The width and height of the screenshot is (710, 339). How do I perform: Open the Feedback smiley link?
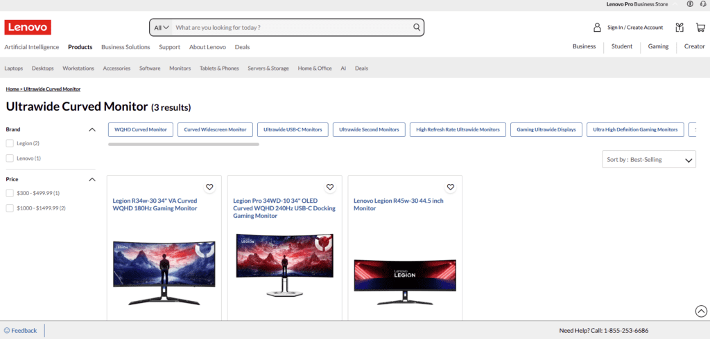[20, 331]
